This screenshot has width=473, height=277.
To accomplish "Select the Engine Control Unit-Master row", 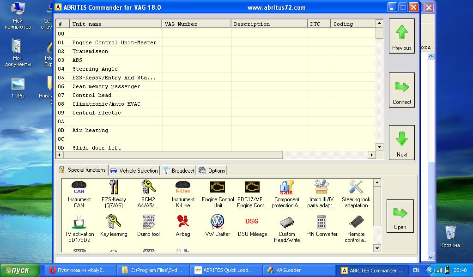I will [x=216, y=42].
